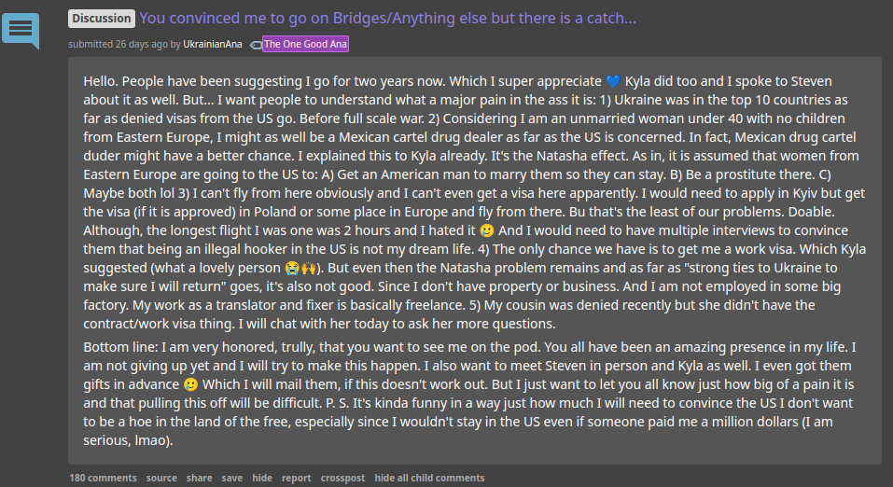Crosspost this discussion

(342, 478)
